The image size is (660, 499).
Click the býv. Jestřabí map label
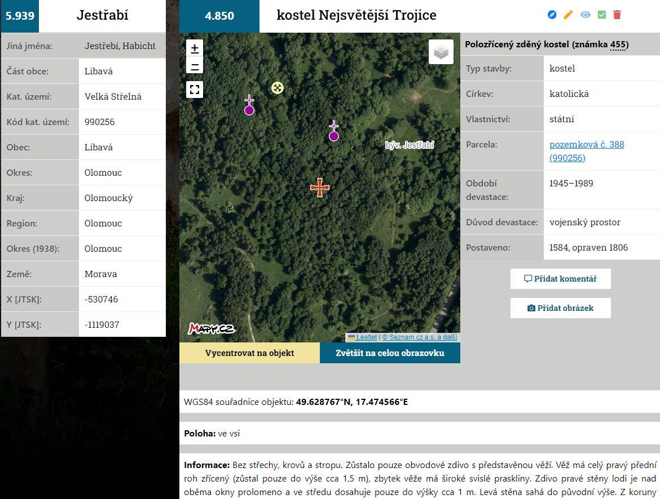coord(410,145)
